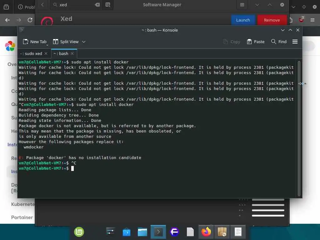Click Split View in the Konsole toolbar
Image resolution: width=320 pixels, height=240 pixels.
(x=66, y=42)
